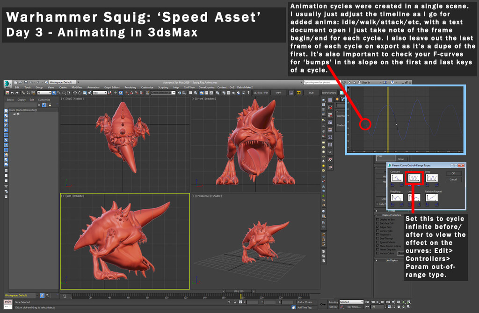Open the key filter Selected dropdown
Viewport: 479px width, 313px height.
point(352,302)
